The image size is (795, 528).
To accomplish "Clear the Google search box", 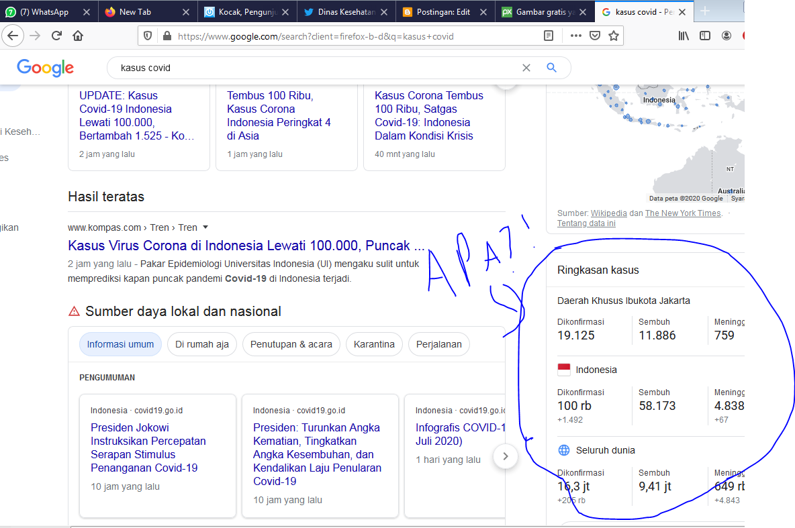I will click(x=526, y=68).
